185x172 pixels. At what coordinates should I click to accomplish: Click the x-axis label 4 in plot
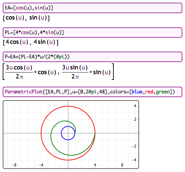tap(95, 165)
